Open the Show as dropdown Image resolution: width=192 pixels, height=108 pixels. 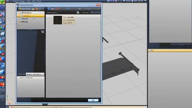[x=35, y=74]
